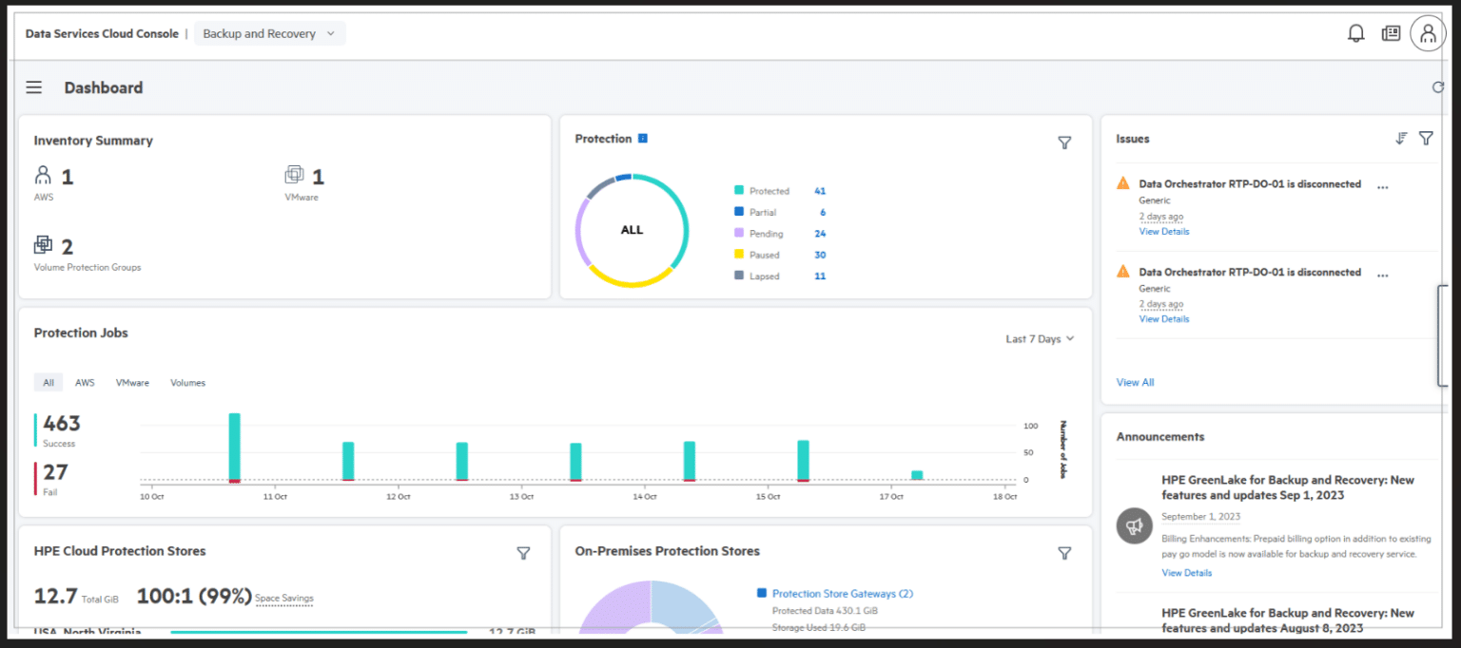
Task: Open View All issues link
Action: pyautogui.click(x=1135, y=382)
